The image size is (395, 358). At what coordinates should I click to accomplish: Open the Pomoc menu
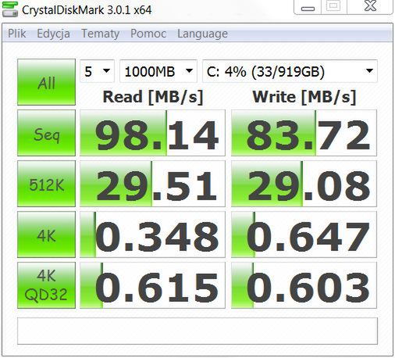(148, 34)
